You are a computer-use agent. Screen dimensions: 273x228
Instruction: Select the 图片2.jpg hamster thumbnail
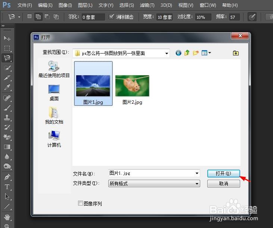pos(132,86)
